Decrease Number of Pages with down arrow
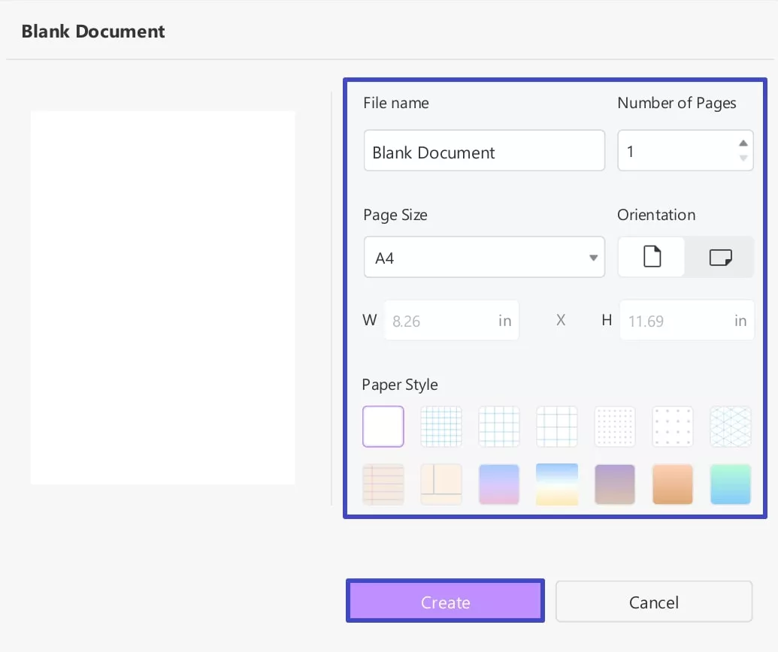Screen dimensions: 778x652 (x=743, y=158)
